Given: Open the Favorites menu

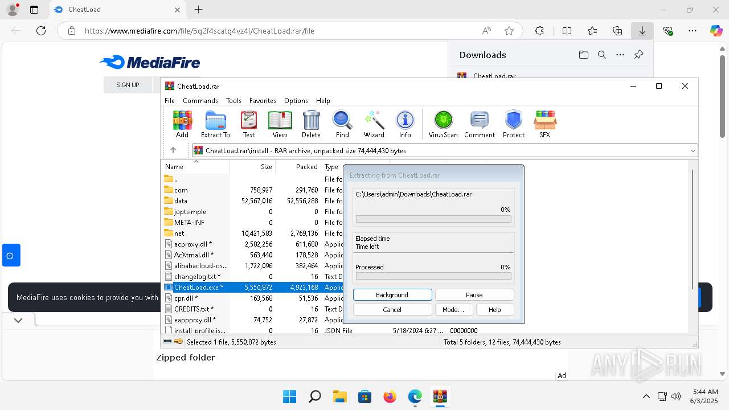Looking at the screenshot, I should [263, 100].
